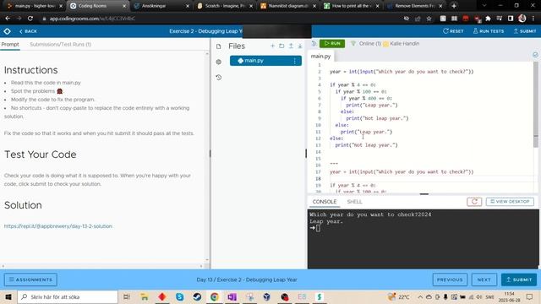Click the Files page icon in sidebar
The image size is (541, 304).
click(218, 46)
